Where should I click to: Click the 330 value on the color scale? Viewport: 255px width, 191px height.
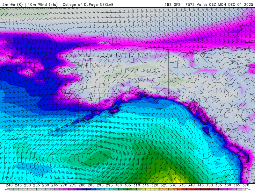coord(173,185)
